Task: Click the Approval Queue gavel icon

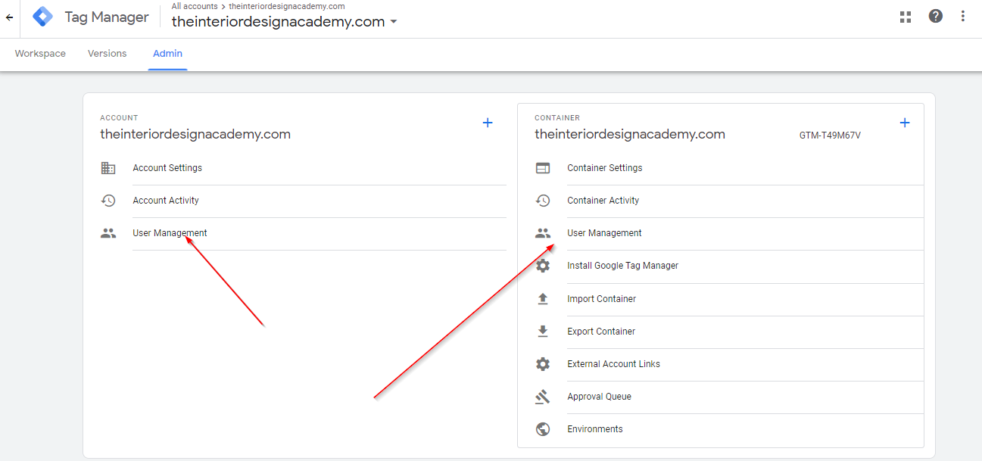Action: (543, 396)
